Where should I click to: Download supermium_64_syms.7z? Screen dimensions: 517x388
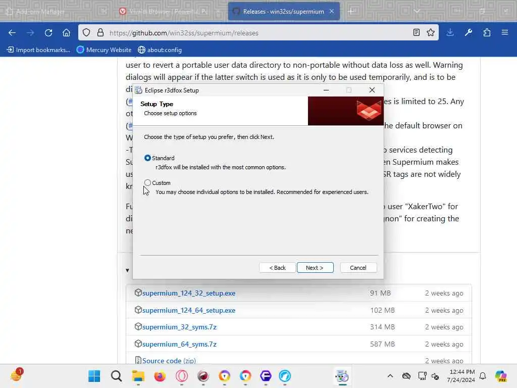tap(179, 344)
